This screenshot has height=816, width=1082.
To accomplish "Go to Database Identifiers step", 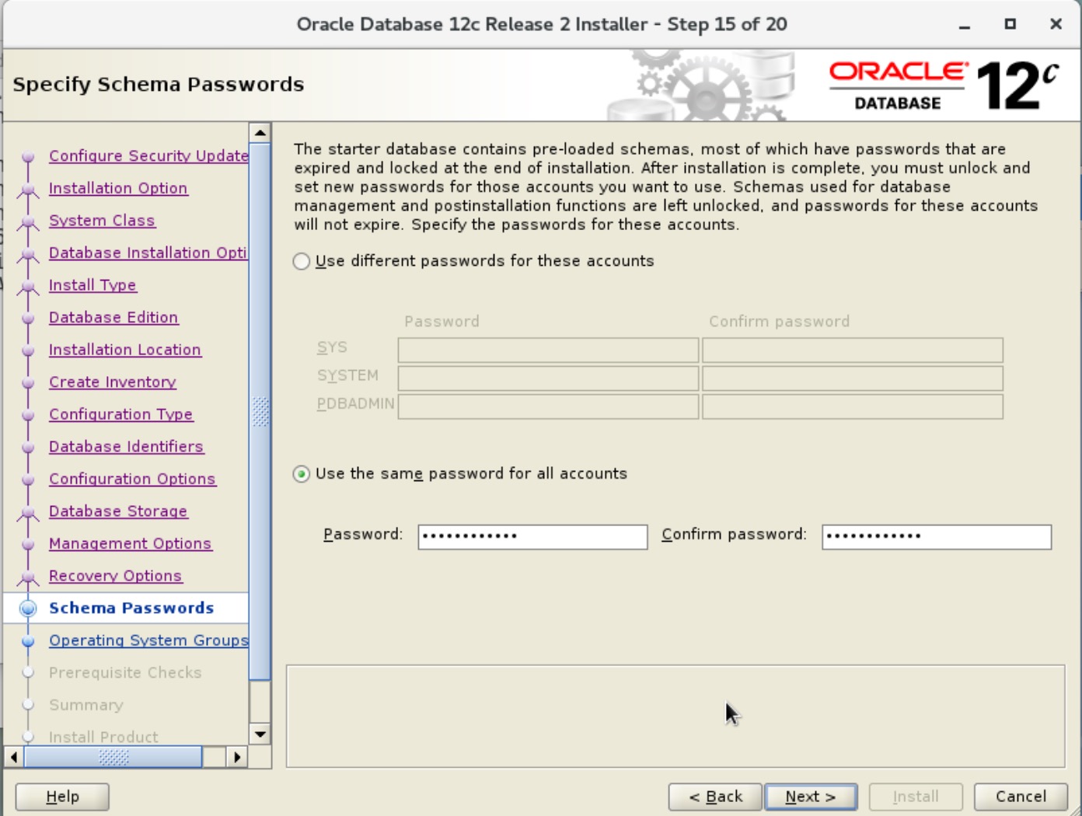I will pos(126,447).
